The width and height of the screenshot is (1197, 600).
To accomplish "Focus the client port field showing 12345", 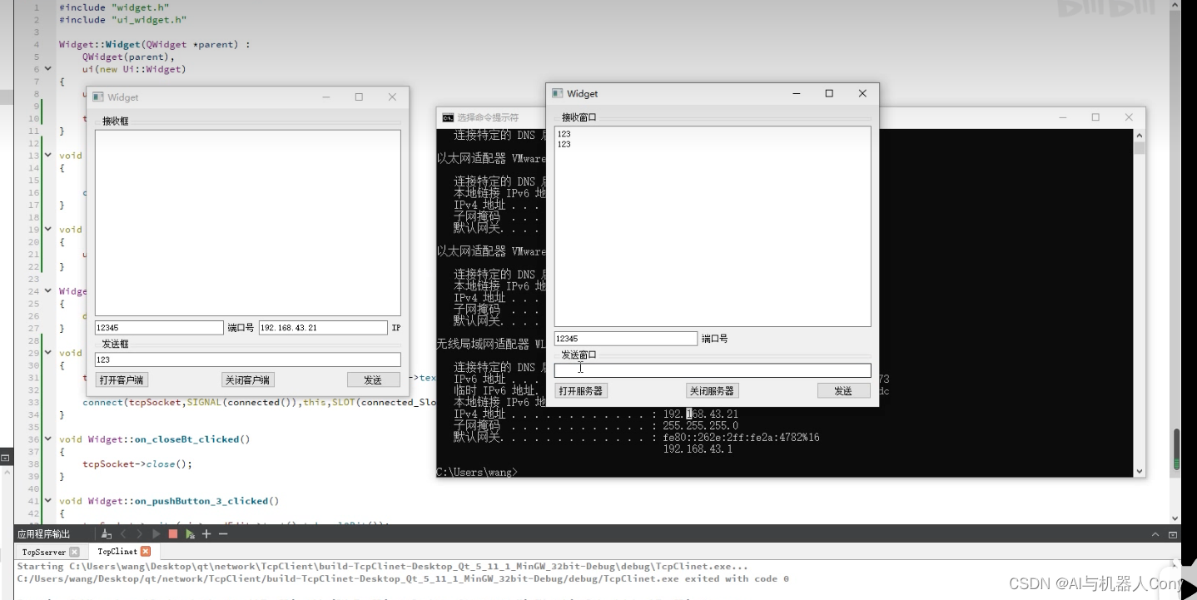I will coord(159,328).
